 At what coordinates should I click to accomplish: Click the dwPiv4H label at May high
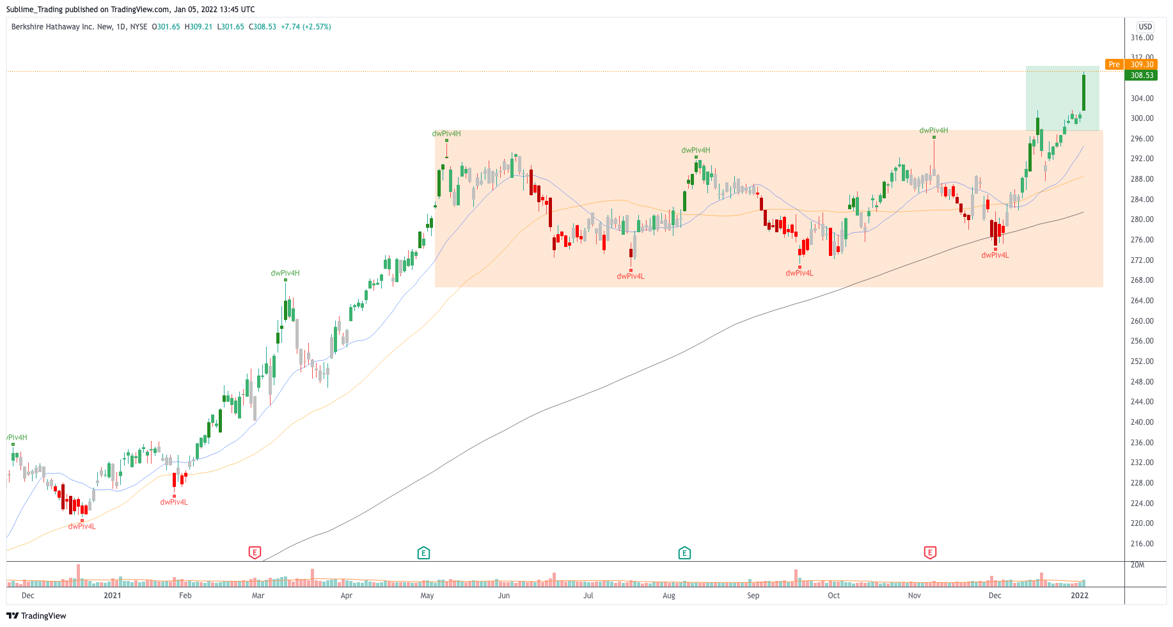pyautogui.click(x=446, y=134)
